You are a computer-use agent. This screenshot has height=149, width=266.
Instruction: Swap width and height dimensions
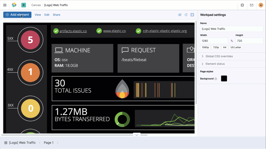coord(232,41)
